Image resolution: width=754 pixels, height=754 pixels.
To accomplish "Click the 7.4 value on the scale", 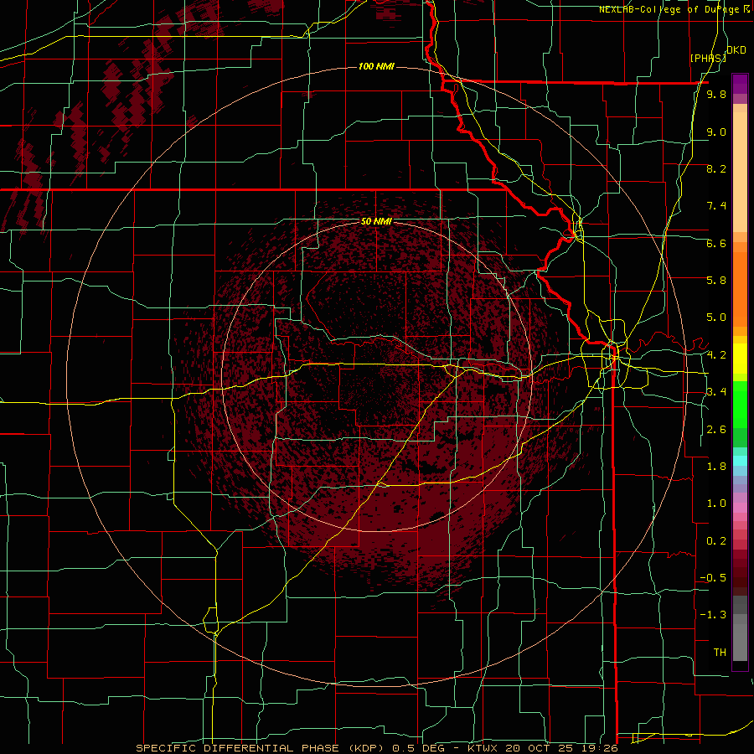I will point(716,206).
